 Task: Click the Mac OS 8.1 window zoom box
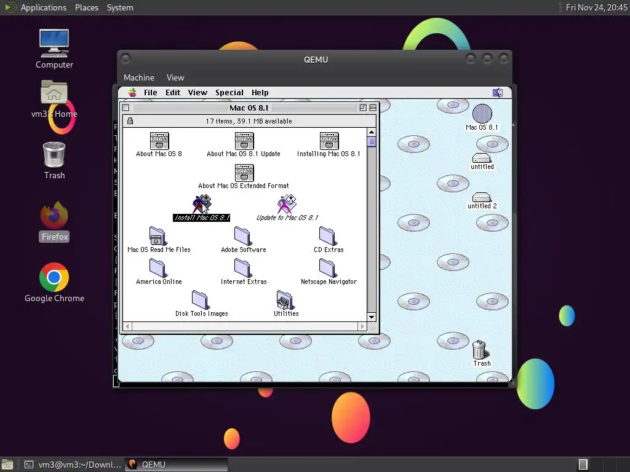pyautogui.click(x=363, y=108)
